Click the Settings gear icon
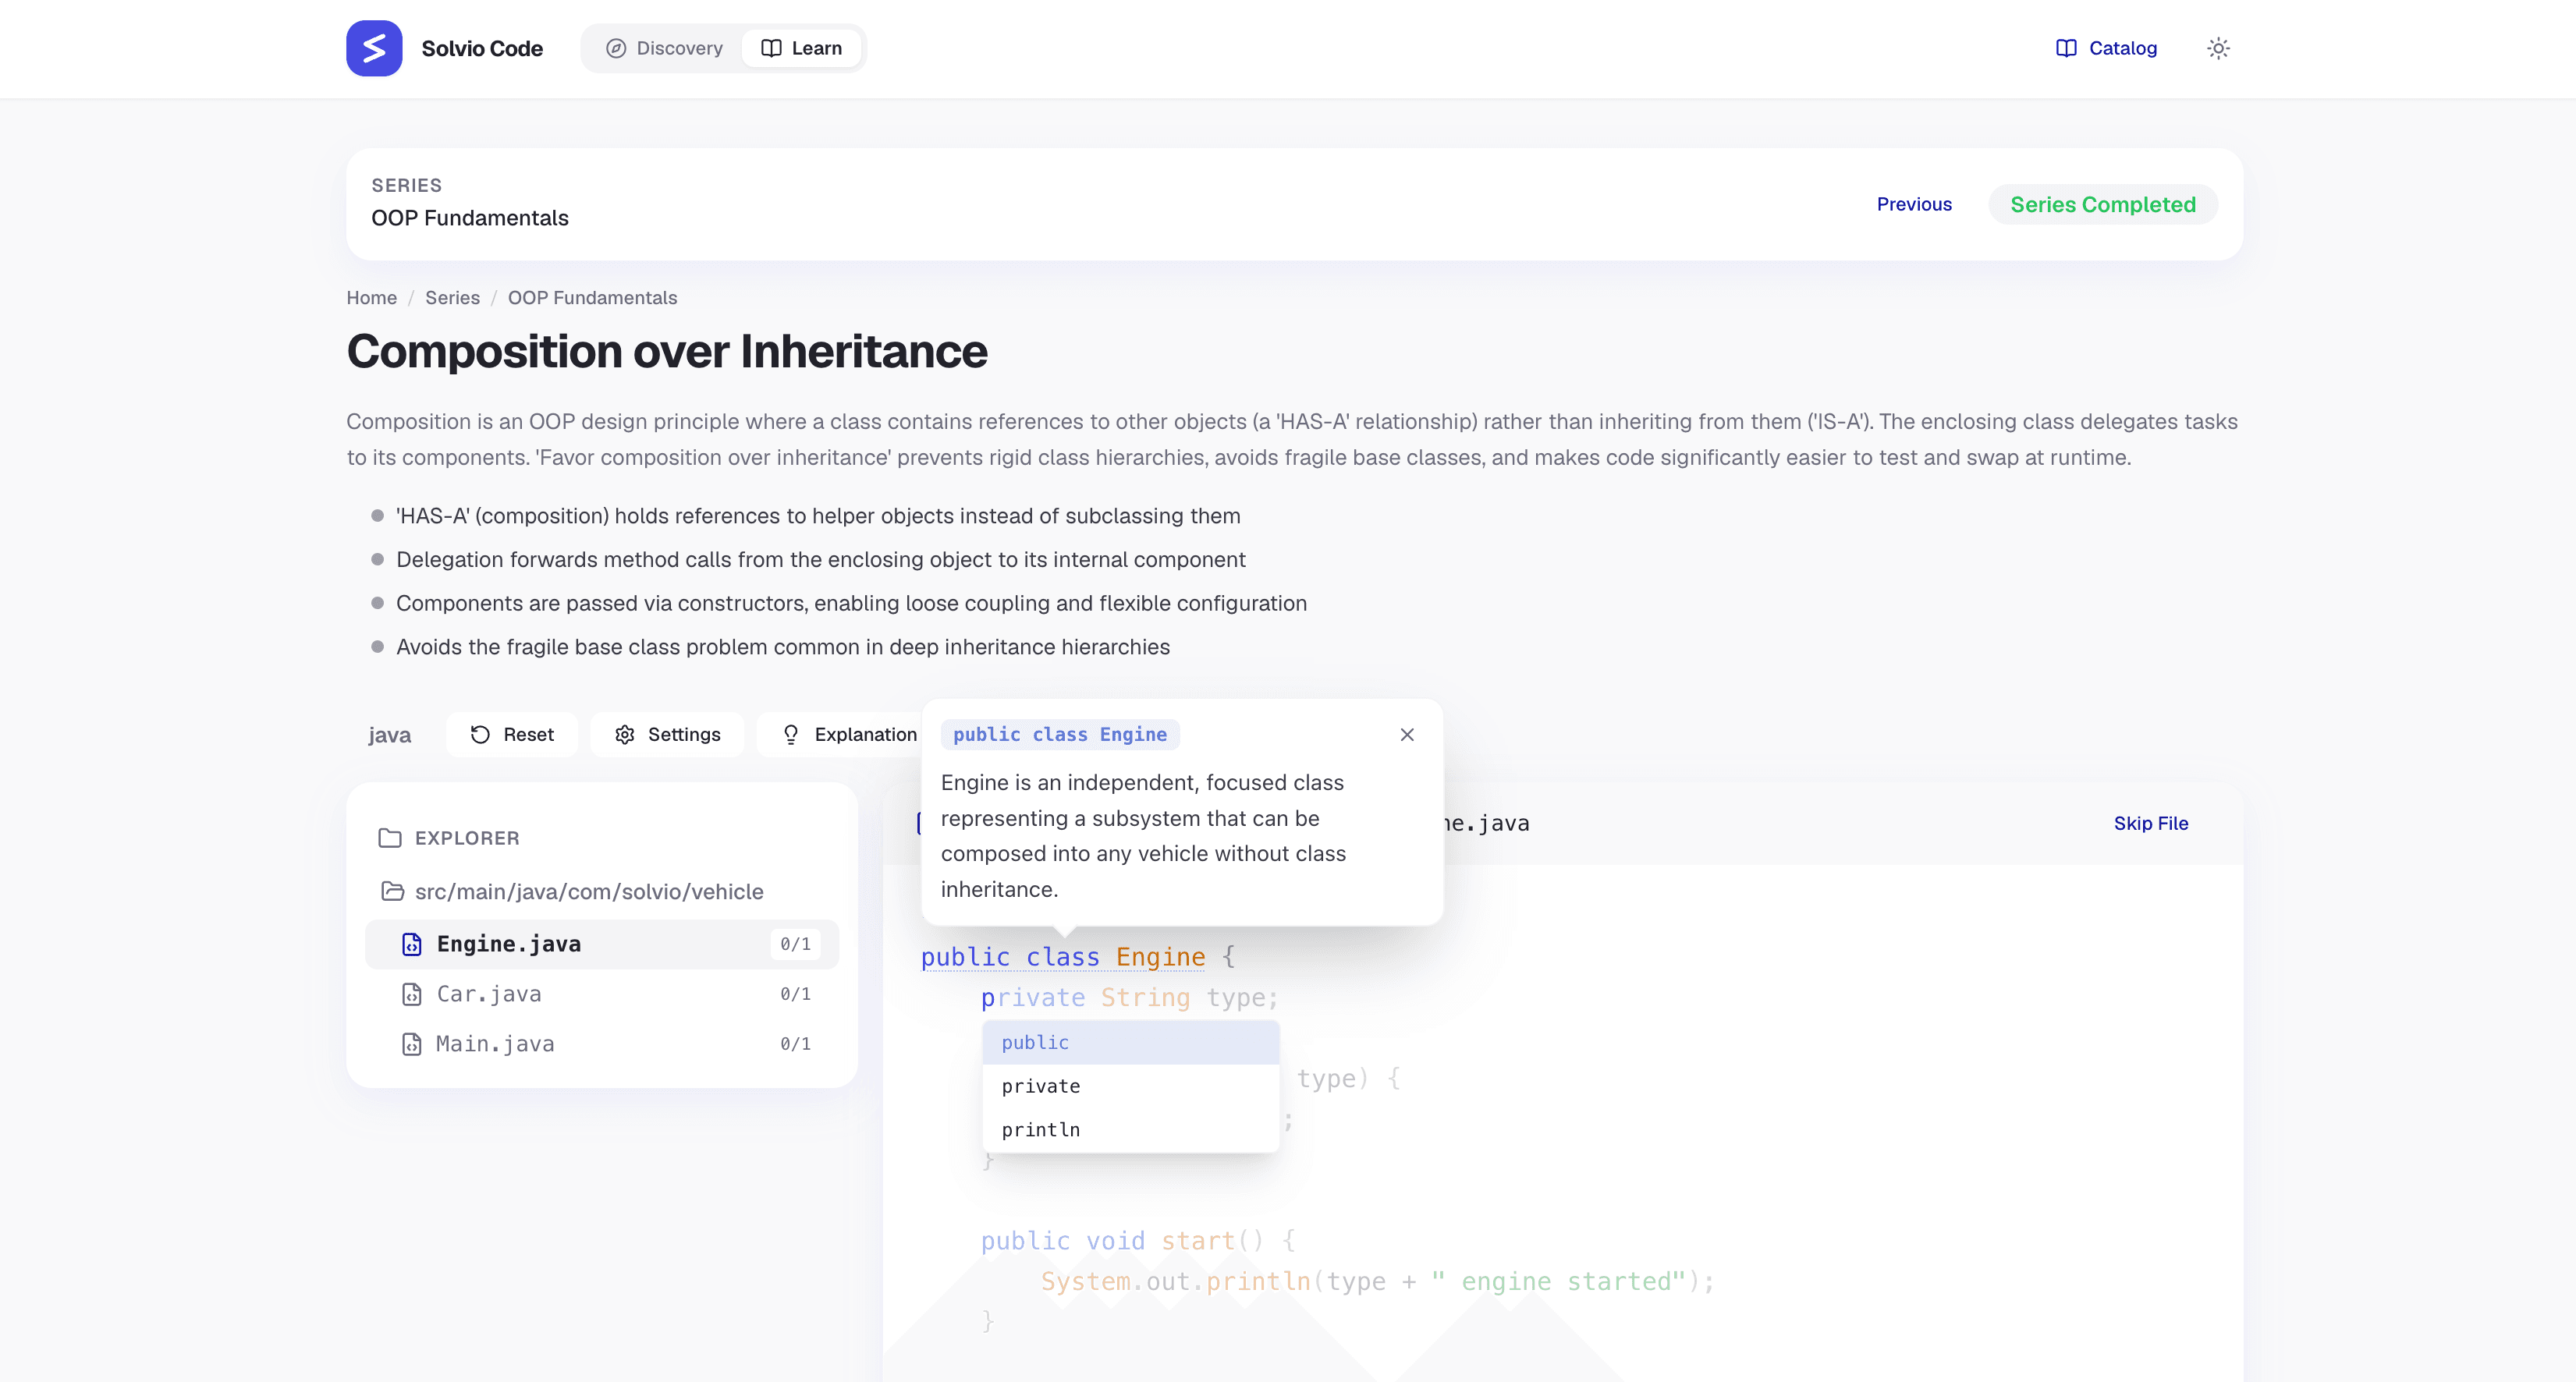The height and width of the screenshot is (1382, 2576). point(625,734)
